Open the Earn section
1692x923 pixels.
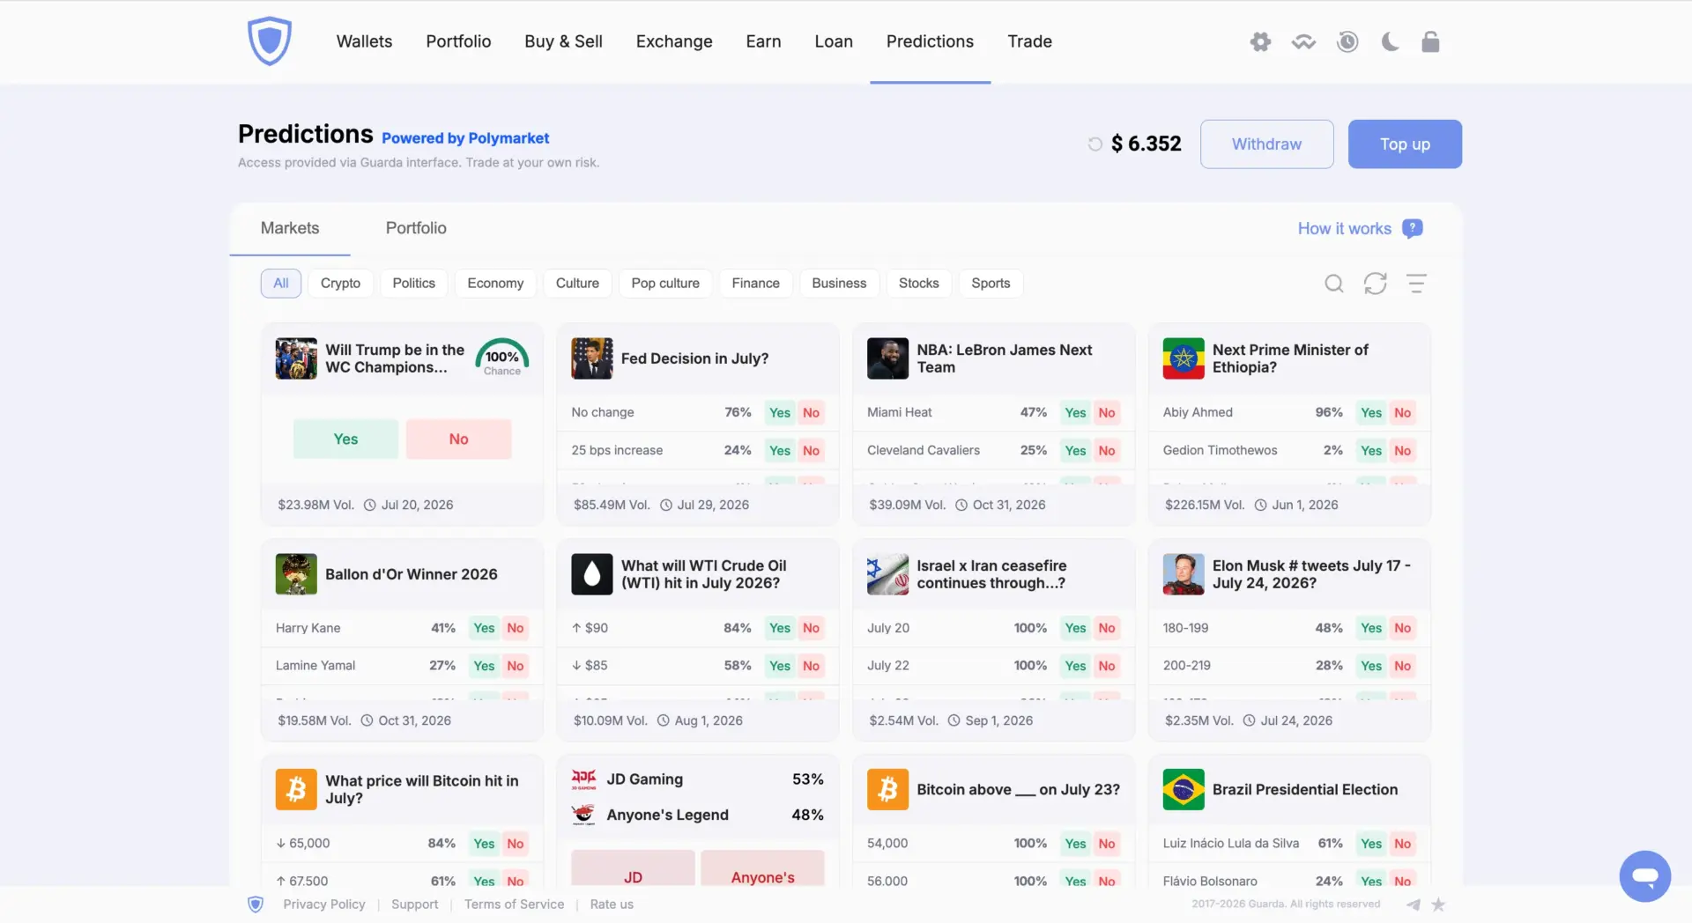pyautogui.click(x=763, y=41)
